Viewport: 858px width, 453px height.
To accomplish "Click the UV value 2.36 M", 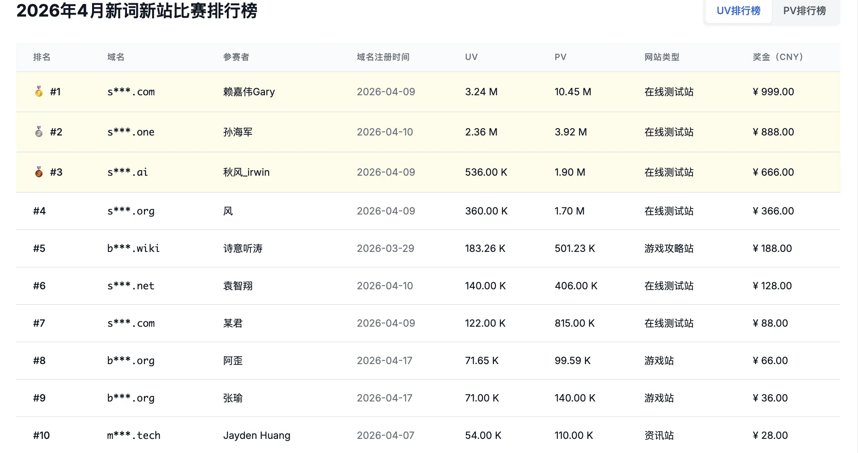I will [x=481, y=132].
